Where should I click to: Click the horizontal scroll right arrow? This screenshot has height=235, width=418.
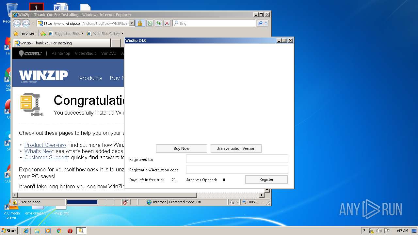tap(262, 195)
